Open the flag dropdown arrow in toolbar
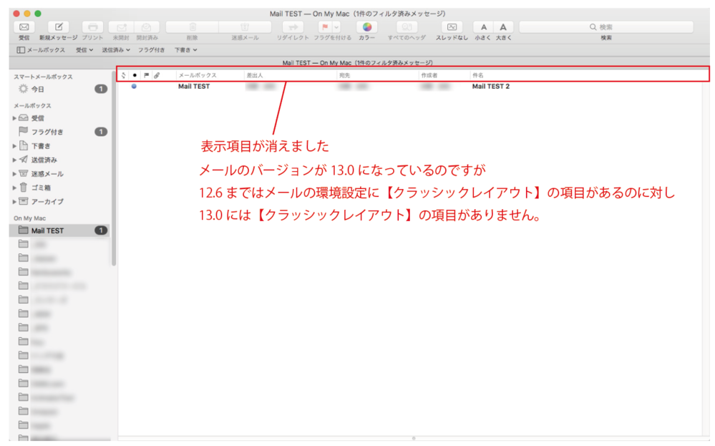This screenshot has width=715, height=446. tap(336, 26)
